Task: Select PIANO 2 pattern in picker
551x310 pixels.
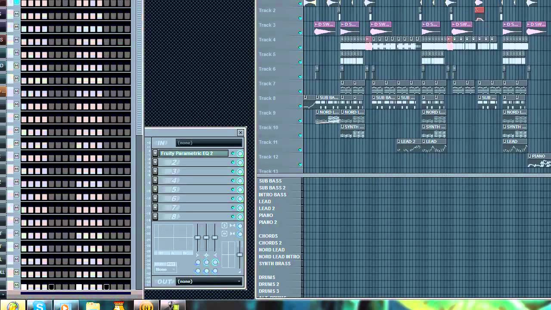Action: click(268, 222)
